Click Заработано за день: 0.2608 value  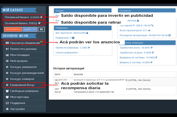click(147, 53)
